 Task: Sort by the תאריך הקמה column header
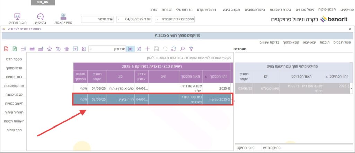click(97, 77)
